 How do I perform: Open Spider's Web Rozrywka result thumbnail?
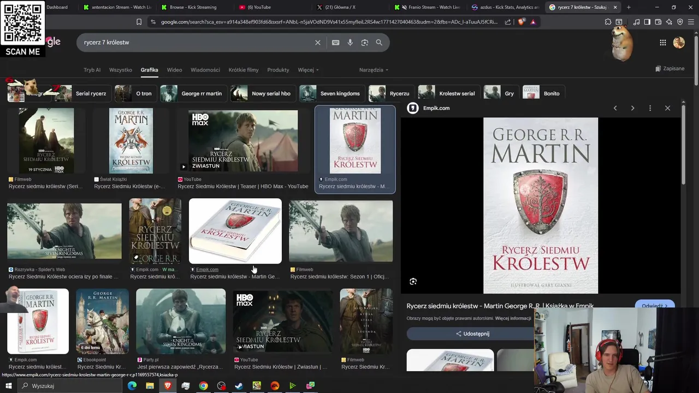pyautogui.click(x=64, y=231)
